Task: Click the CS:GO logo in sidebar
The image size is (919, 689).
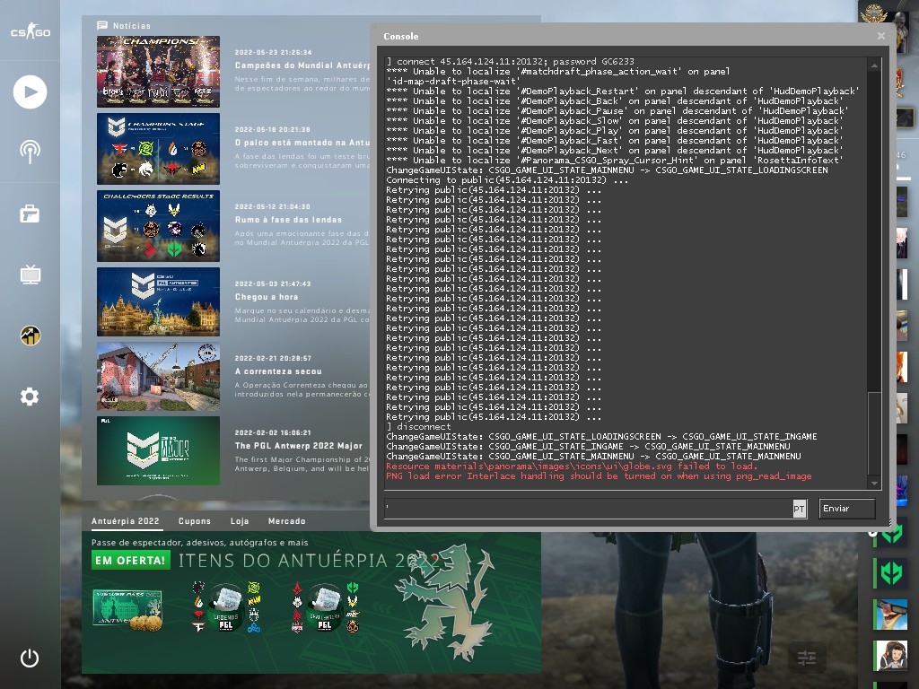Action: point(31,31)
